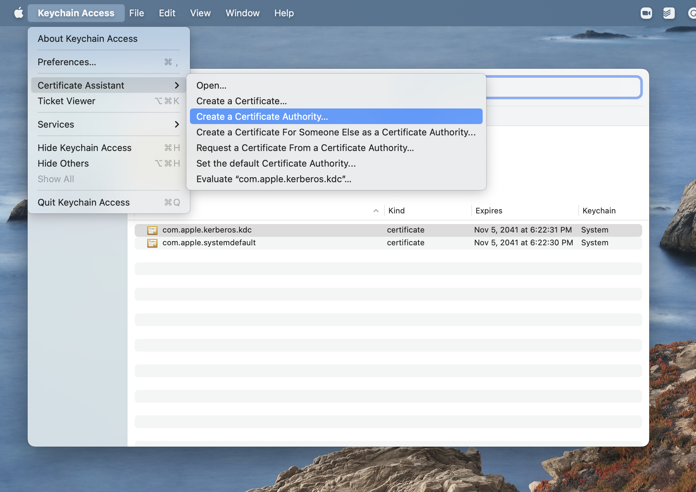Select Create a Certificate Authority…

tap(336, 117)
